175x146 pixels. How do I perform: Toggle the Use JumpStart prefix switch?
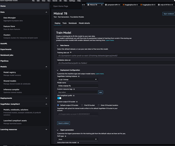(59, 98)
